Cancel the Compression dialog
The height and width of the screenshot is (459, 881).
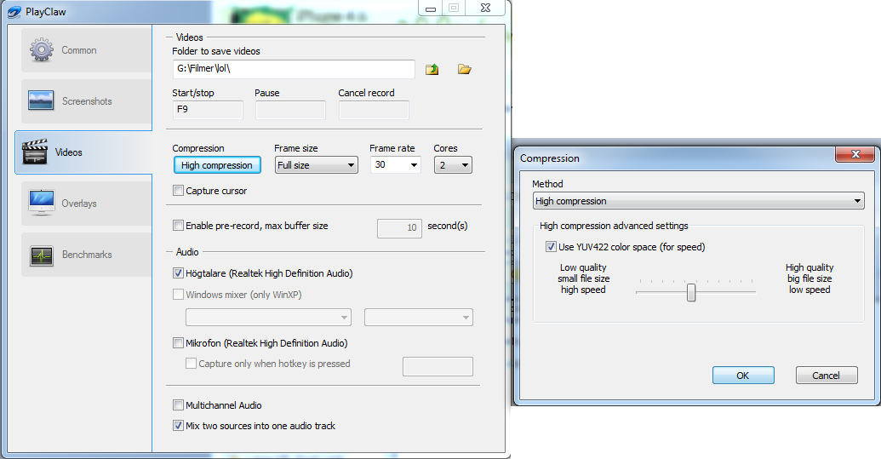click(x=826, y=376)
